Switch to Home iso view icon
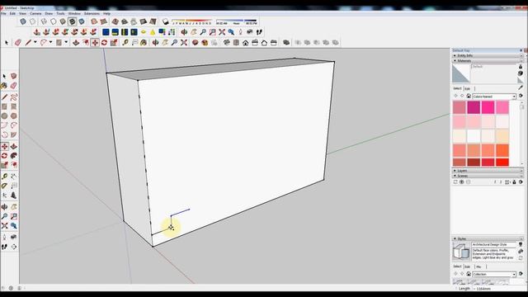Viewport: 528px width, 297px height. pyautogui.click(x=246, y=43)
